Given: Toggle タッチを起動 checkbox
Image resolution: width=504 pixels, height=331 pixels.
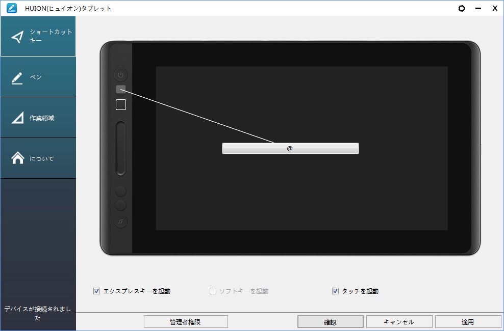Looking at the screenshot, I should pos(335,291).
